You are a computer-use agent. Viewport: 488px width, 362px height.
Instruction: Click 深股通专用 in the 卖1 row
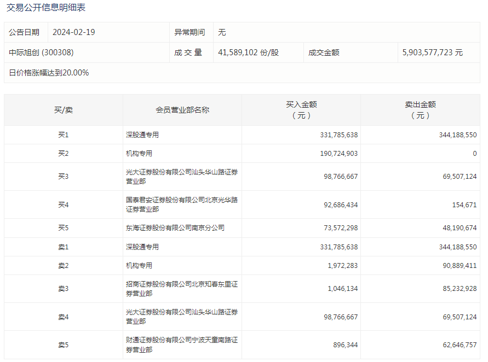(x=142, y=247)
